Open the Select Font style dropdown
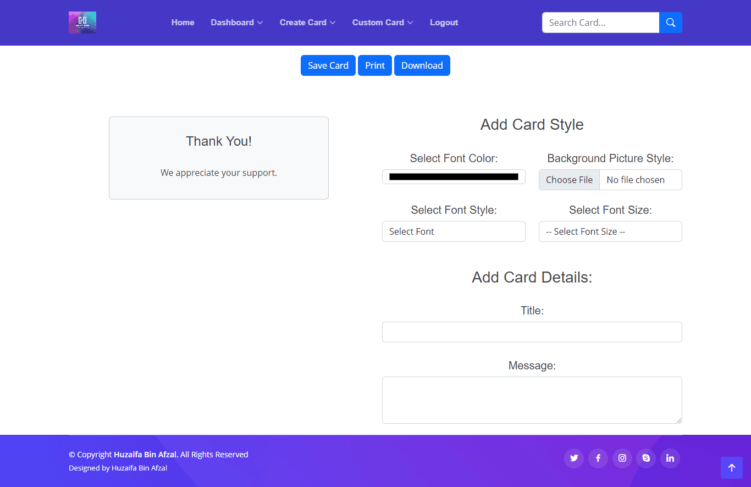Image resolution: width=751 pixels, height=487 pixels. (x=454, y=231)
